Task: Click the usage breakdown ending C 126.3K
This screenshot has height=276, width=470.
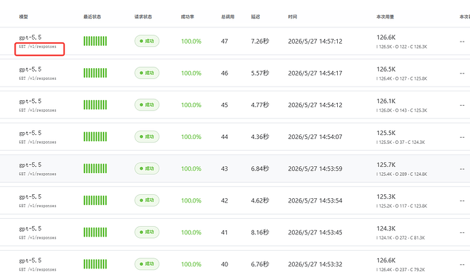Action: (x=402, y=46)
